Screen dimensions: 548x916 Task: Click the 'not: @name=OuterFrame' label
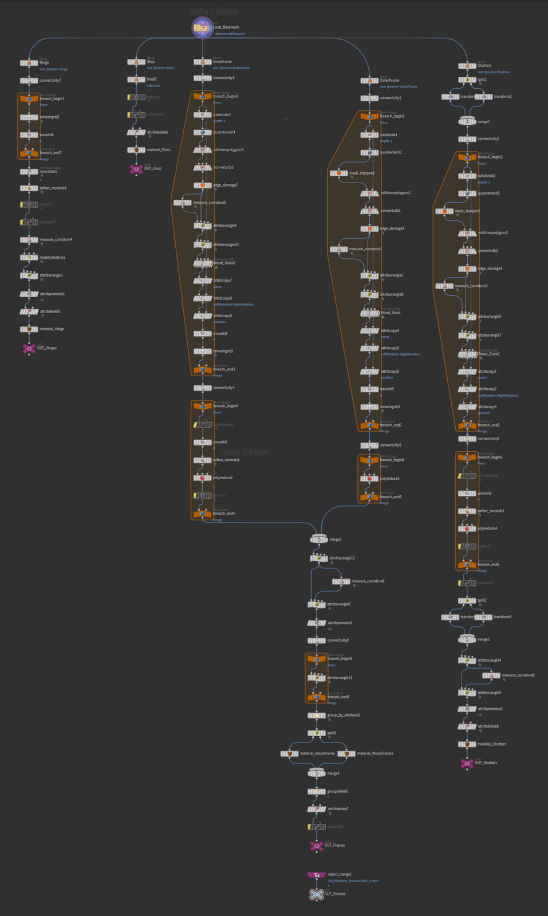click(399, 87)
